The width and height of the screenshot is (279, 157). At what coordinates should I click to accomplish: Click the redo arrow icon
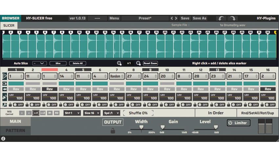tap(232, 18)
